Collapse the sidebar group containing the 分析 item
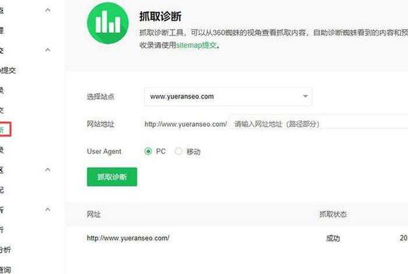The image size is (408, 274). 48,209
